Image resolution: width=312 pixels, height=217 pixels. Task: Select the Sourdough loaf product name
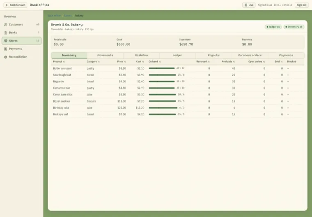point(62,75)
